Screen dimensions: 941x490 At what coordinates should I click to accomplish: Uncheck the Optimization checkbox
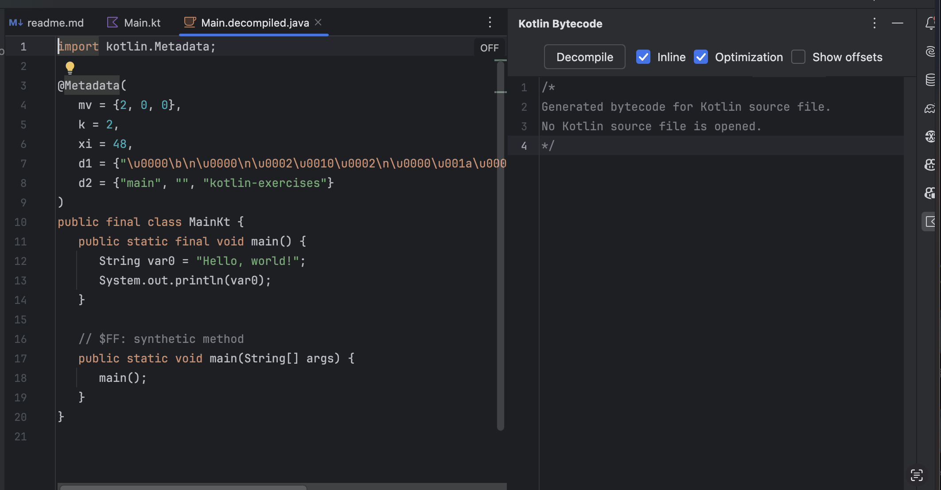[x=701, y=57]
